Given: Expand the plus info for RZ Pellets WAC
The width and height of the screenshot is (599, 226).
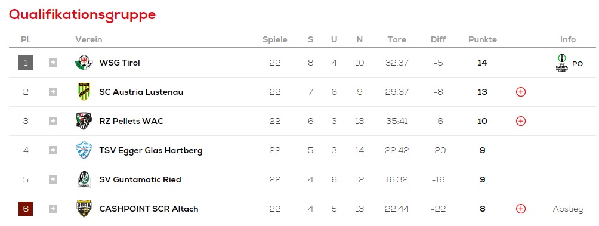Looking at the screenshot, I should [x=521, y=121].
